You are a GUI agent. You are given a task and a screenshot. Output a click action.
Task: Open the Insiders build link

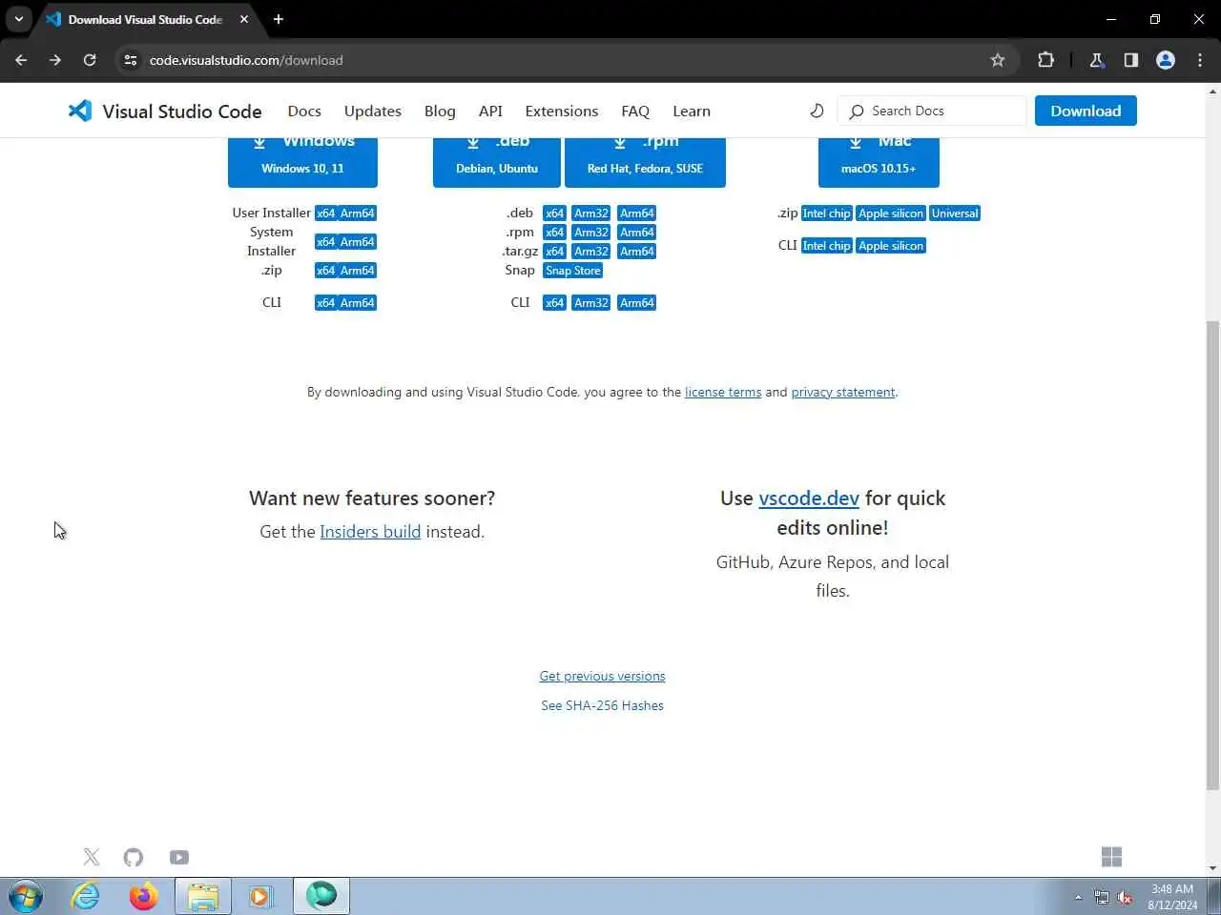[370, 532]
